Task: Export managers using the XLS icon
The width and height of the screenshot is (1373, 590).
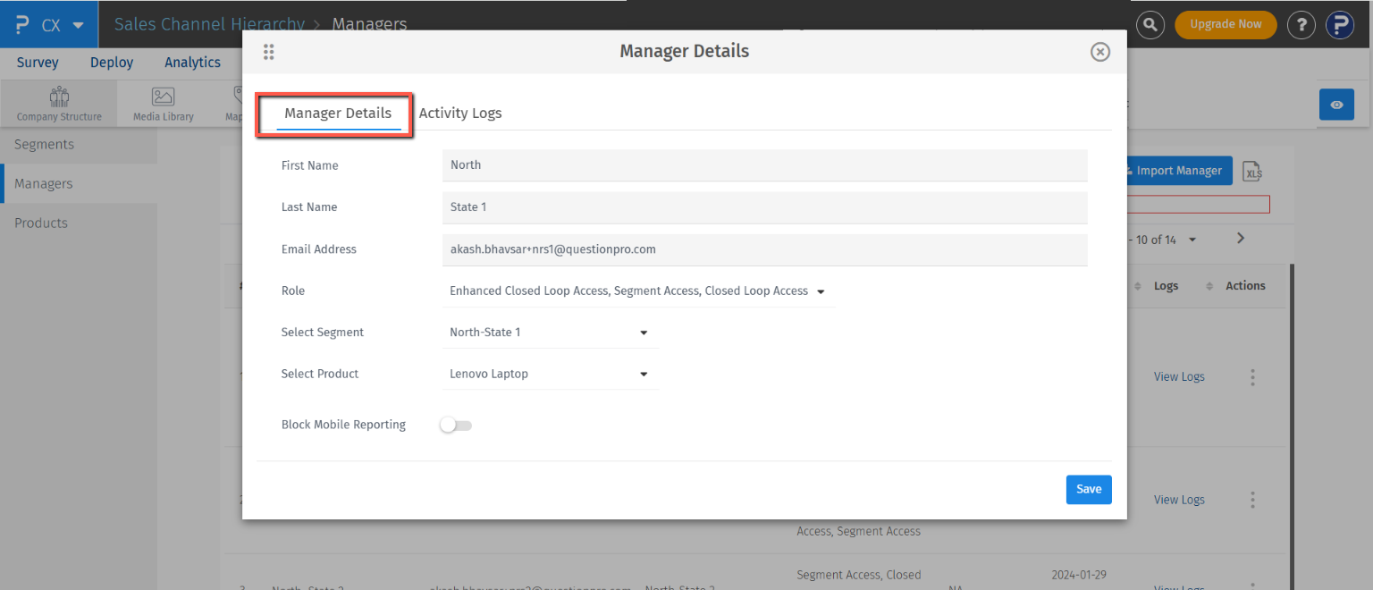Action: 1252,172
